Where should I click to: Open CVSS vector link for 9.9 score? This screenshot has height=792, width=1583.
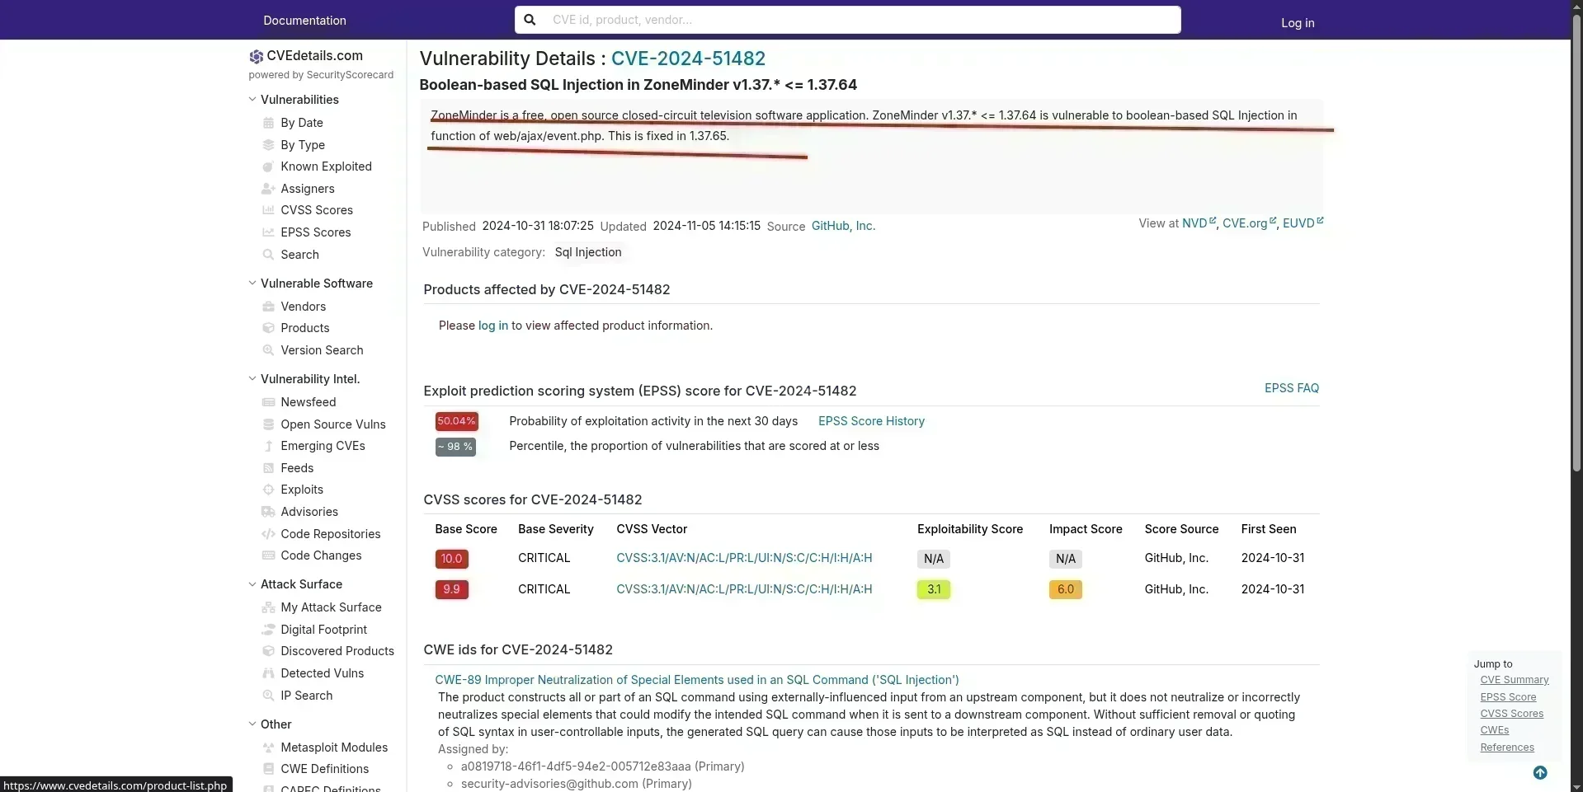coord(744,589)
